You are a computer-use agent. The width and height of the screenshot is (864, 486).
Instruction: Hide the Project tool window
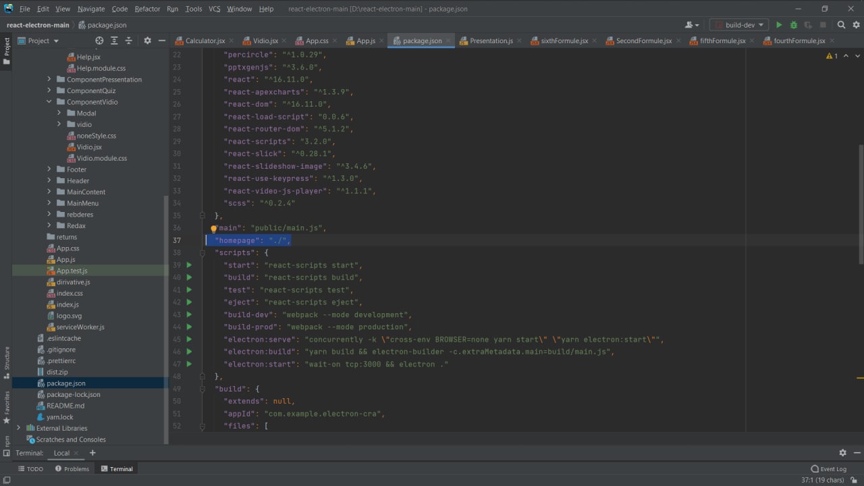tap(161, 40)
